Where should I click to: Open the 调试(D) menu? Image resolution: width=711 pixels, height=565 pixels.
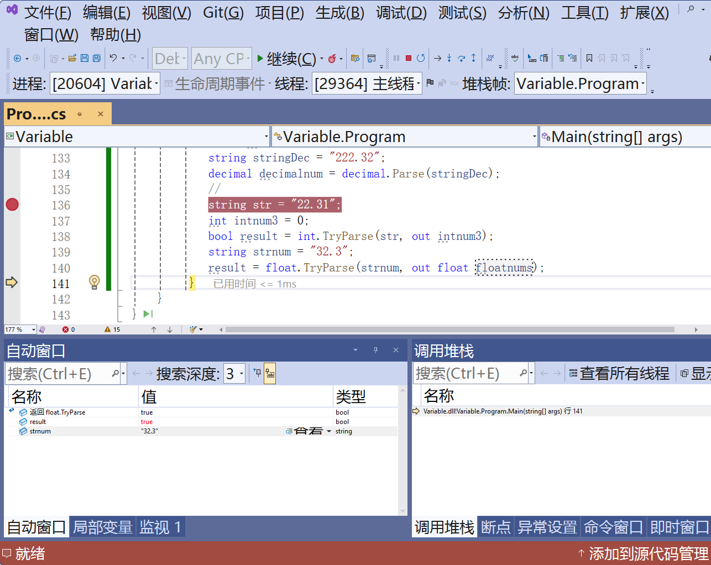click(x=401, y=12)
